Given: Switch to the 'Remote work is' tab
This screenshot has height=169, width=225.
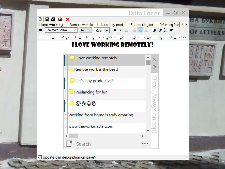Looking at the screenshot, I should (81, 25).
